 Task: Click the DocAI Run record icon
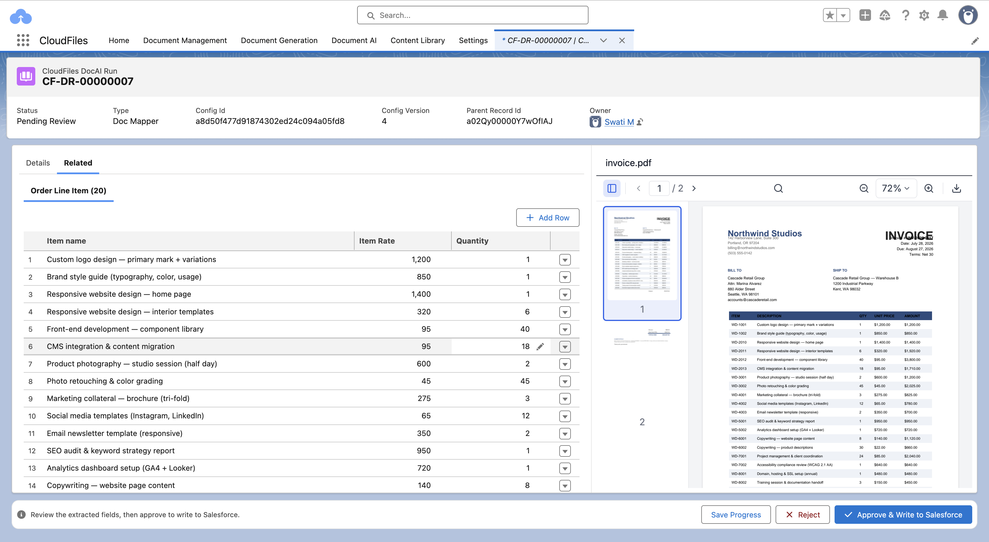click(x=26, y=76)
